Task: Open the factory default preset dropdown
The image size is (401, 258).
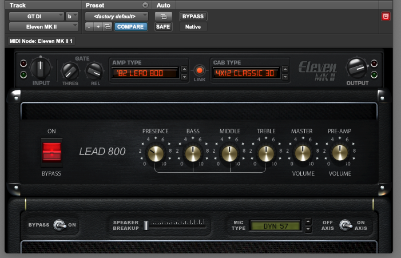Action: 117,17
